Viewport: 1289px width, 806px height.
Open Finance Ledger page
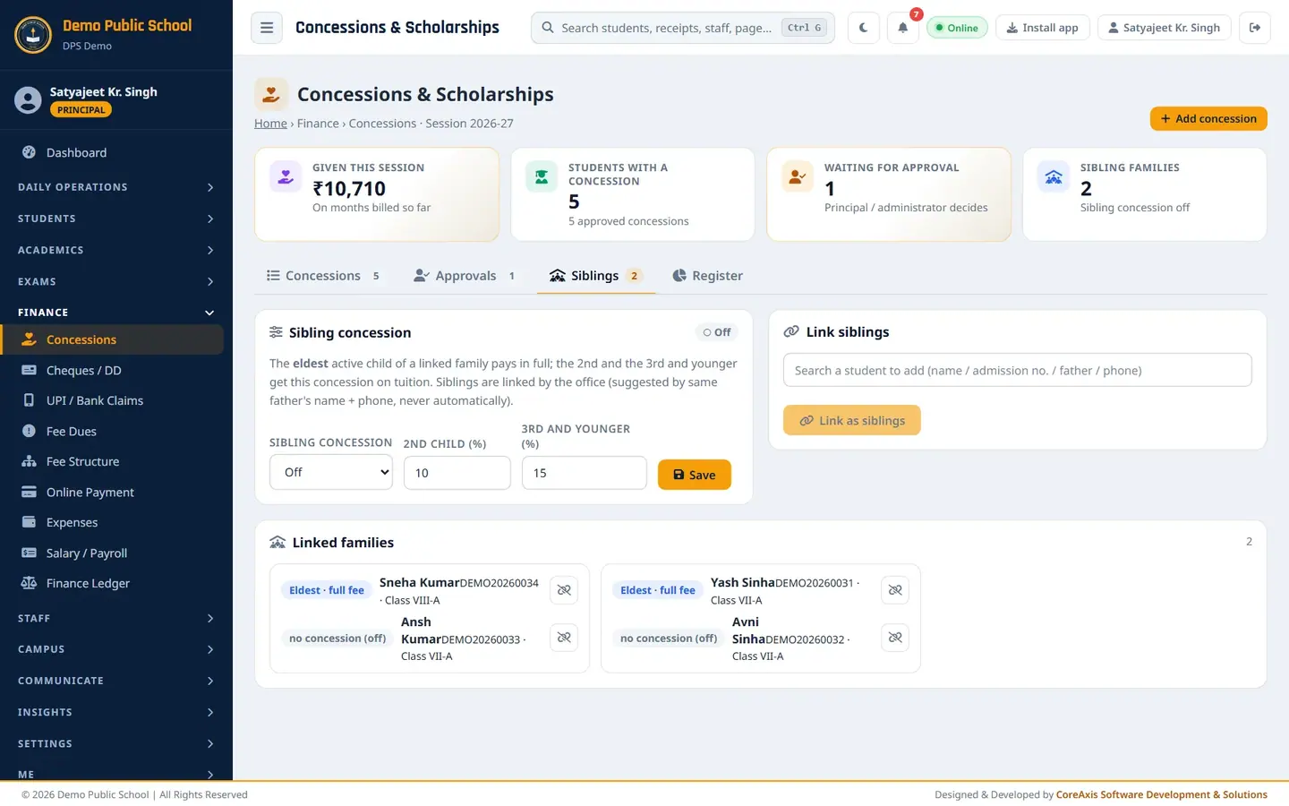point(112,584)
